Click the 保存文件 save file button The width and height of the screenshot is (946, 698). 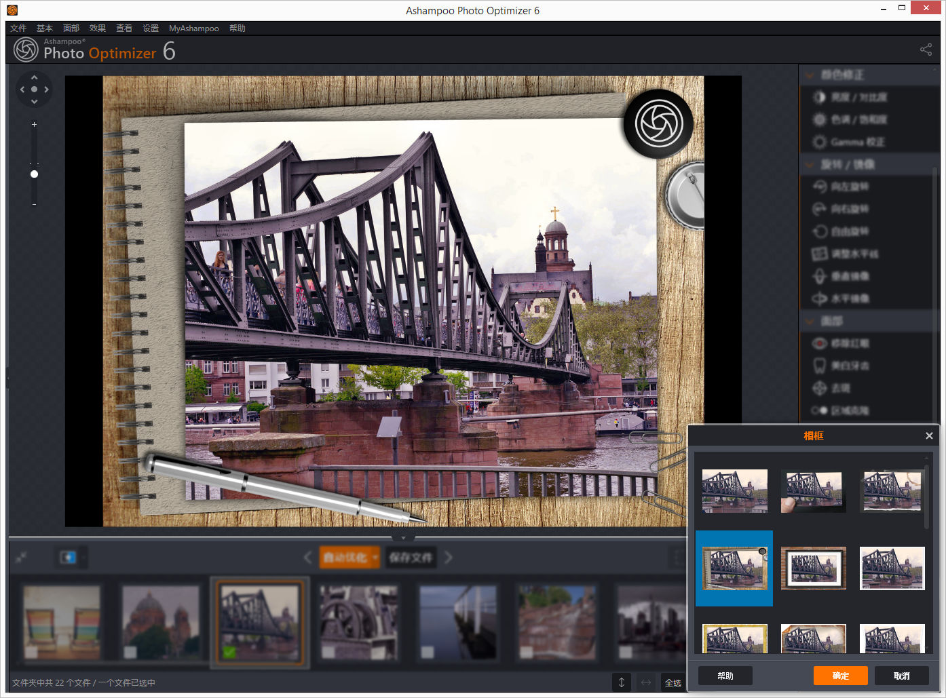411,558
